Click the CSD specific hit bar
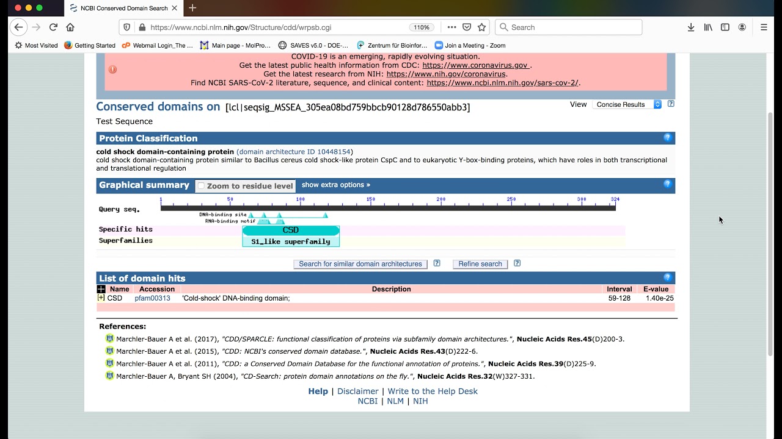 coord(291,230)
